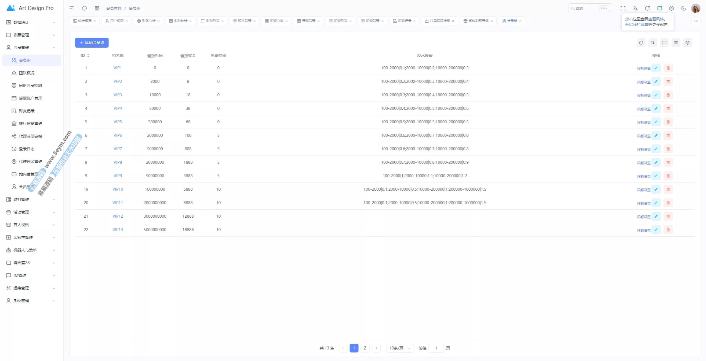The height and width of the screenshot is (361, 706).
Task: Open 限额设置 link for VIP1
Action: coord(643,69)
